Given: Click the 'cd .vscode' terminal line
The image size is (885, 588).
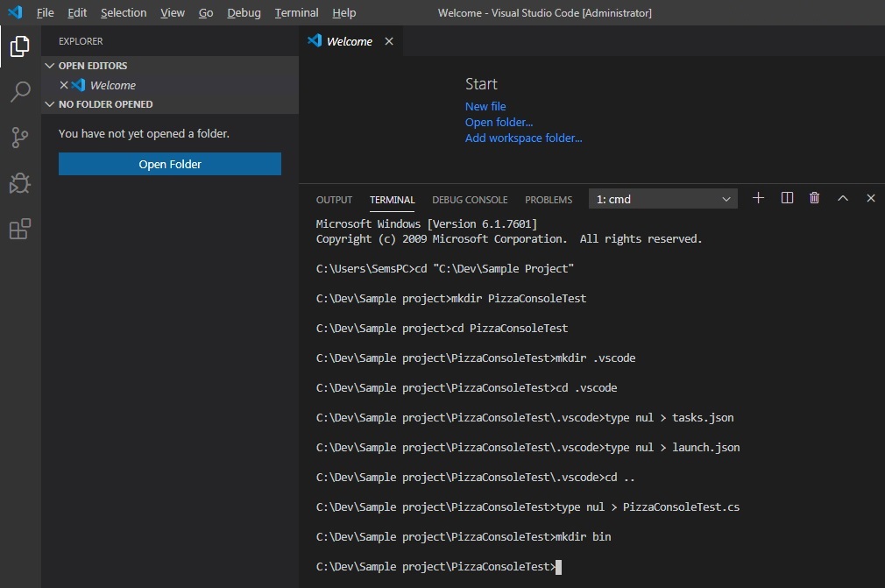Looking at the screenshot, I should pyautogui.click(x=466, y=387).
